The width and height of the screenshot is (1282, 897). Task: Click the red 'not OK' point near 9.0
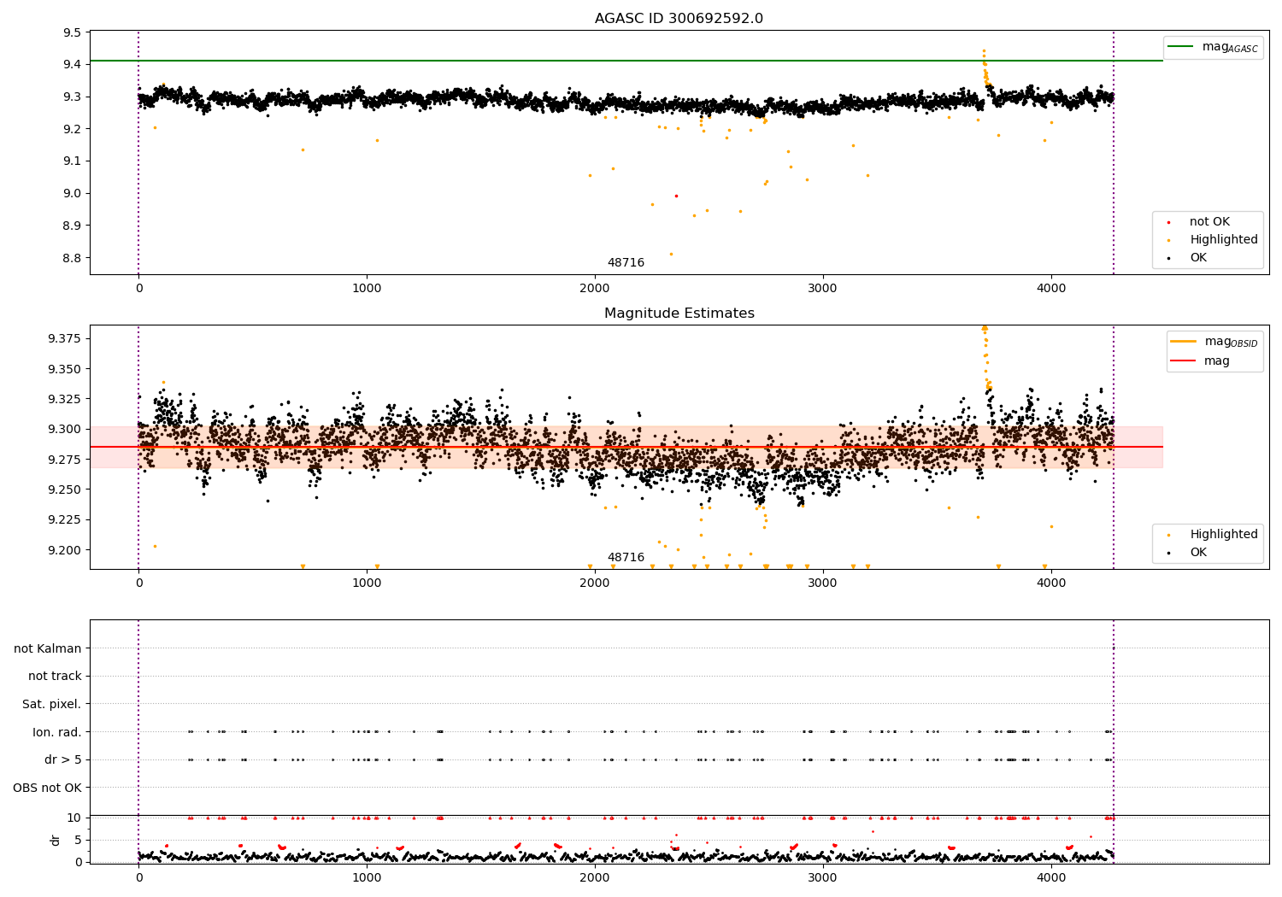[676, 196]
